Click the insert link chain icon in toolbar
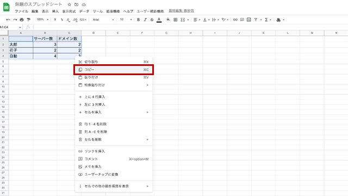 click(x=235, y=20)
